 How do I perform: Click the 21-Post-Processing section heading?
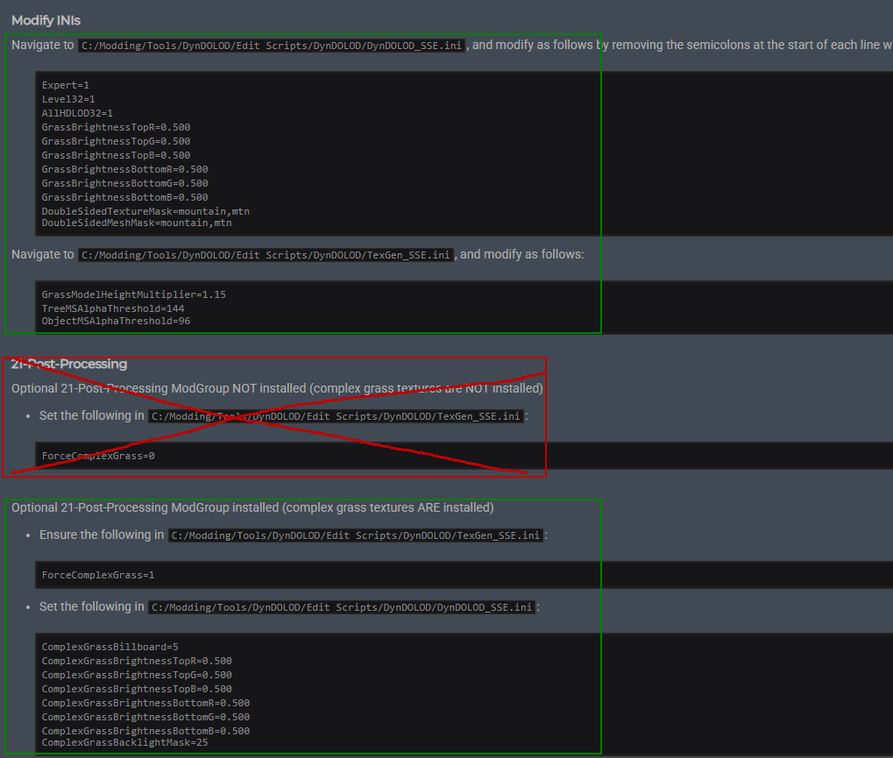click(69, 364)
